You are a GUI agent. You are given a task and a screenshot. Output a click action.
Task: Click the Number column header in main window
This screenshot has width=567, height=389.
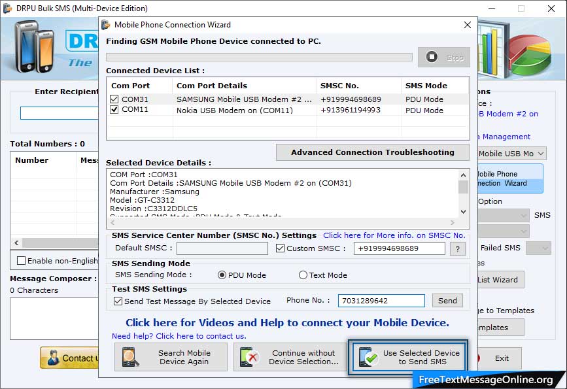coord(32,160)
